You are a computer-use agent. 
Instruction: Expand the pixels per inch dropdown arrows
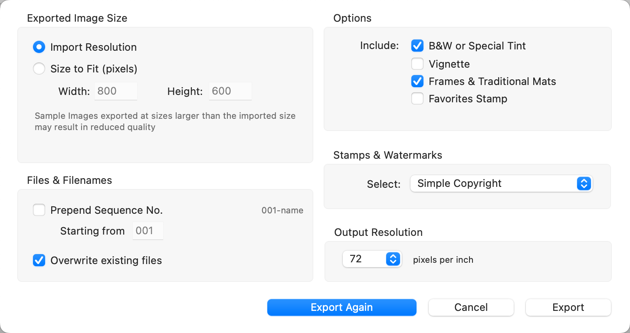click(393, 259)
